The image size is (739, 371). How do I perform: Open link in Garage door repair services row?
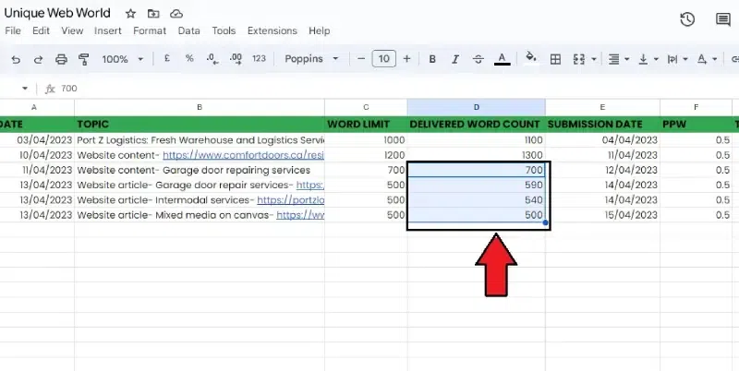pyautogui.click(x=310, y=185)
